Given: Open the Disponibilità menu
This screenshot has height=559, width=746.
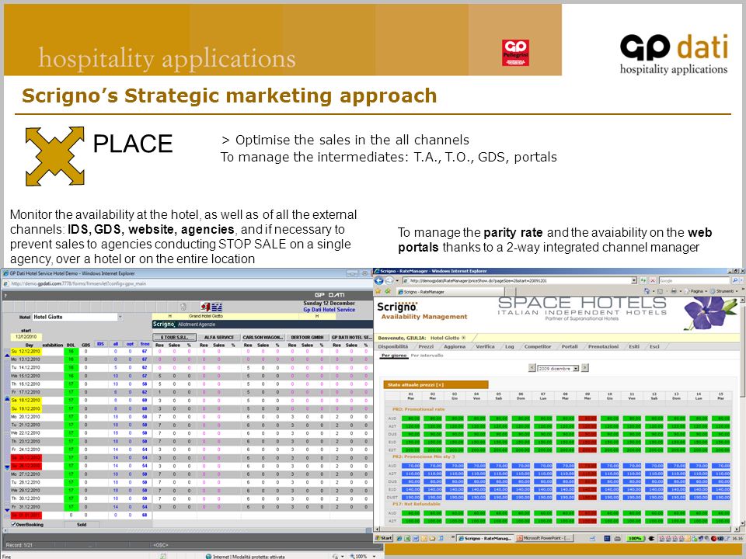Looking at the screenshot, I should pos(393,346).
